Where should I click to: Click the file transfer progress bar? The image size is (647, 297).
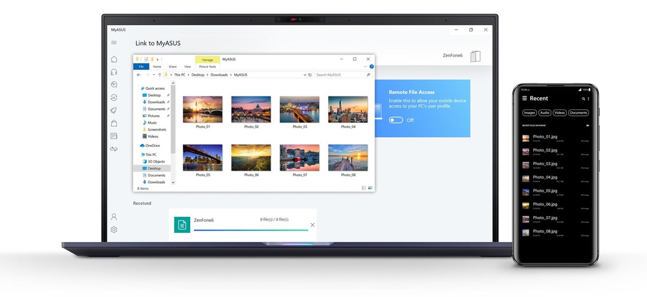pos(251,230)
